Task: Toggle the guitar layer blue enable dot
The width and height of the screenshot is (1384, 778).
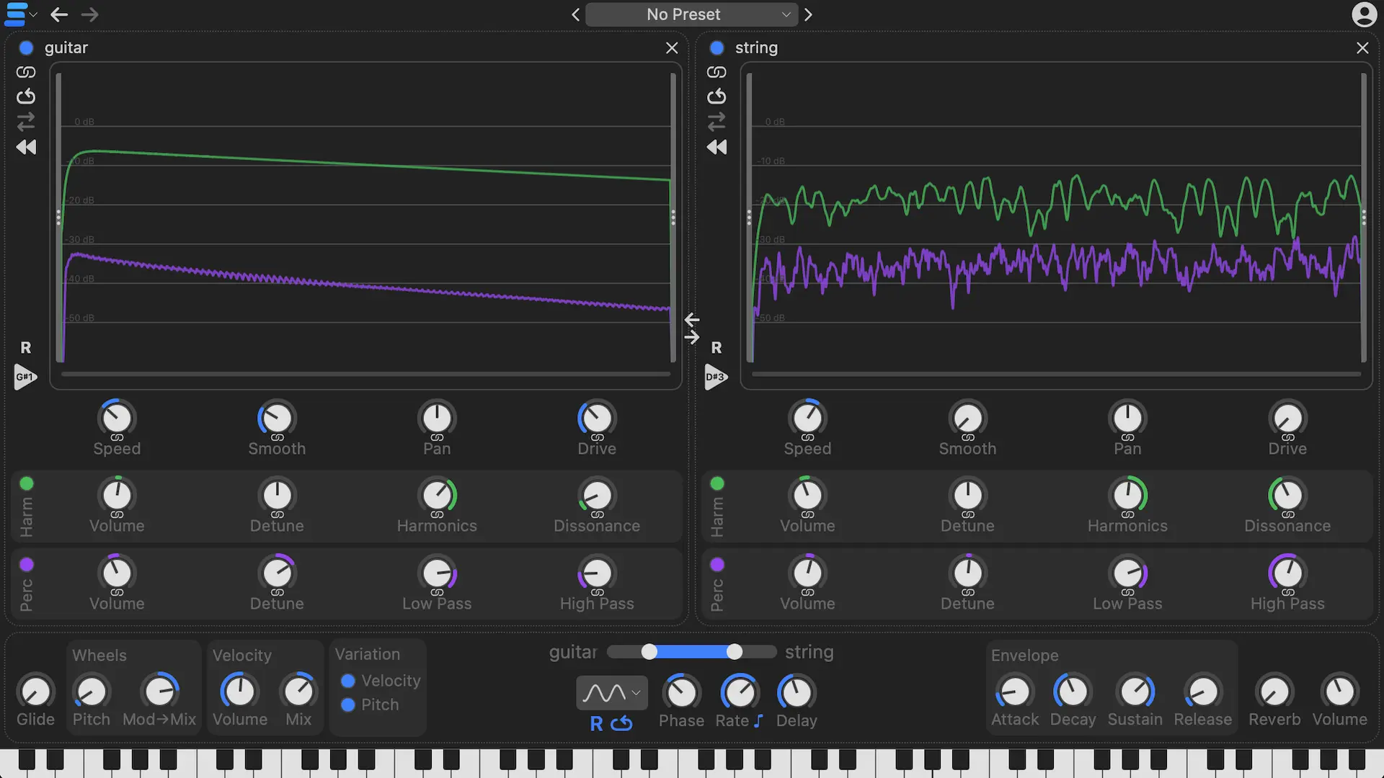Action: 27,48
